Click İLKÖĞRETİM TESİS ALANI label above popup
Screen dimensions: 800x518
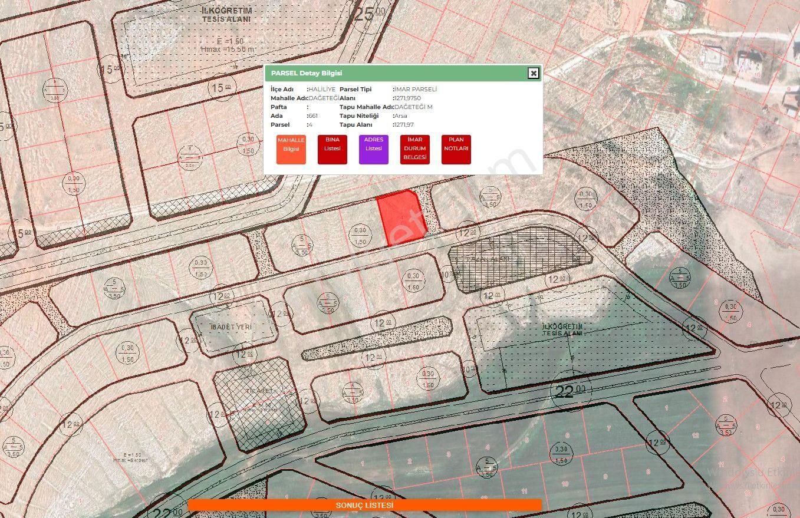coord(226,15)
